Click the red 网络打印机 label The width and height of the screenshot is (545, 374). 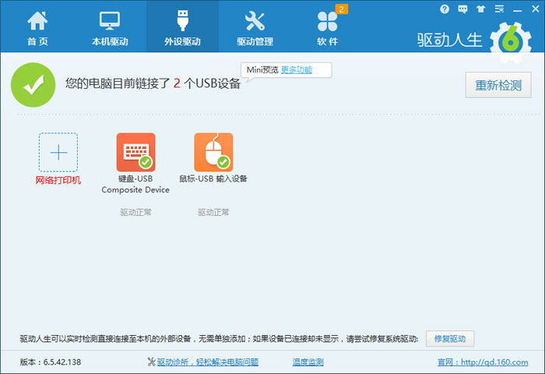pos(58,180)
